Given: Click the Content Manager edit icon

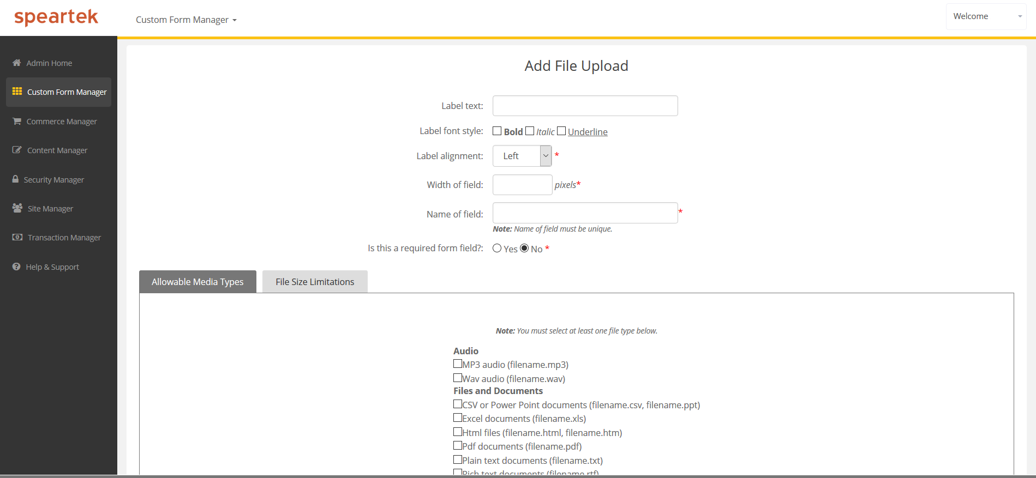Looking at the screenshot, I should coord(17,150).
